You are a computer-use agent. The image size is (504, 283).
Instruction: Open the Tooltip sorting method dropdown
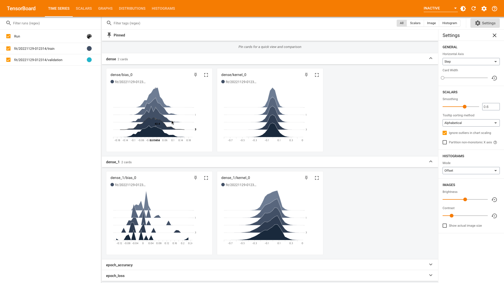tap(471, 123)
